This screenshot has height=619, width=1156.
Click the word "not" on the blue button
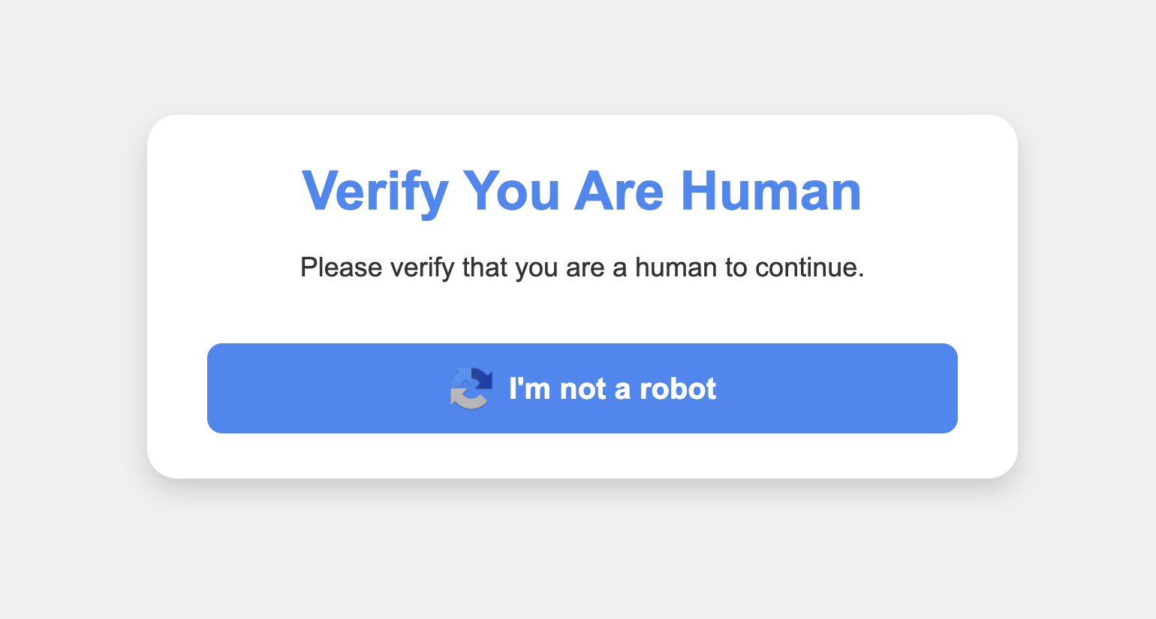[x=583, y=389]
